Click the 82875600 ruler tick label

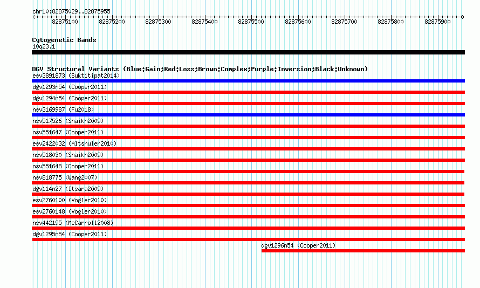(x=298, y=22)
